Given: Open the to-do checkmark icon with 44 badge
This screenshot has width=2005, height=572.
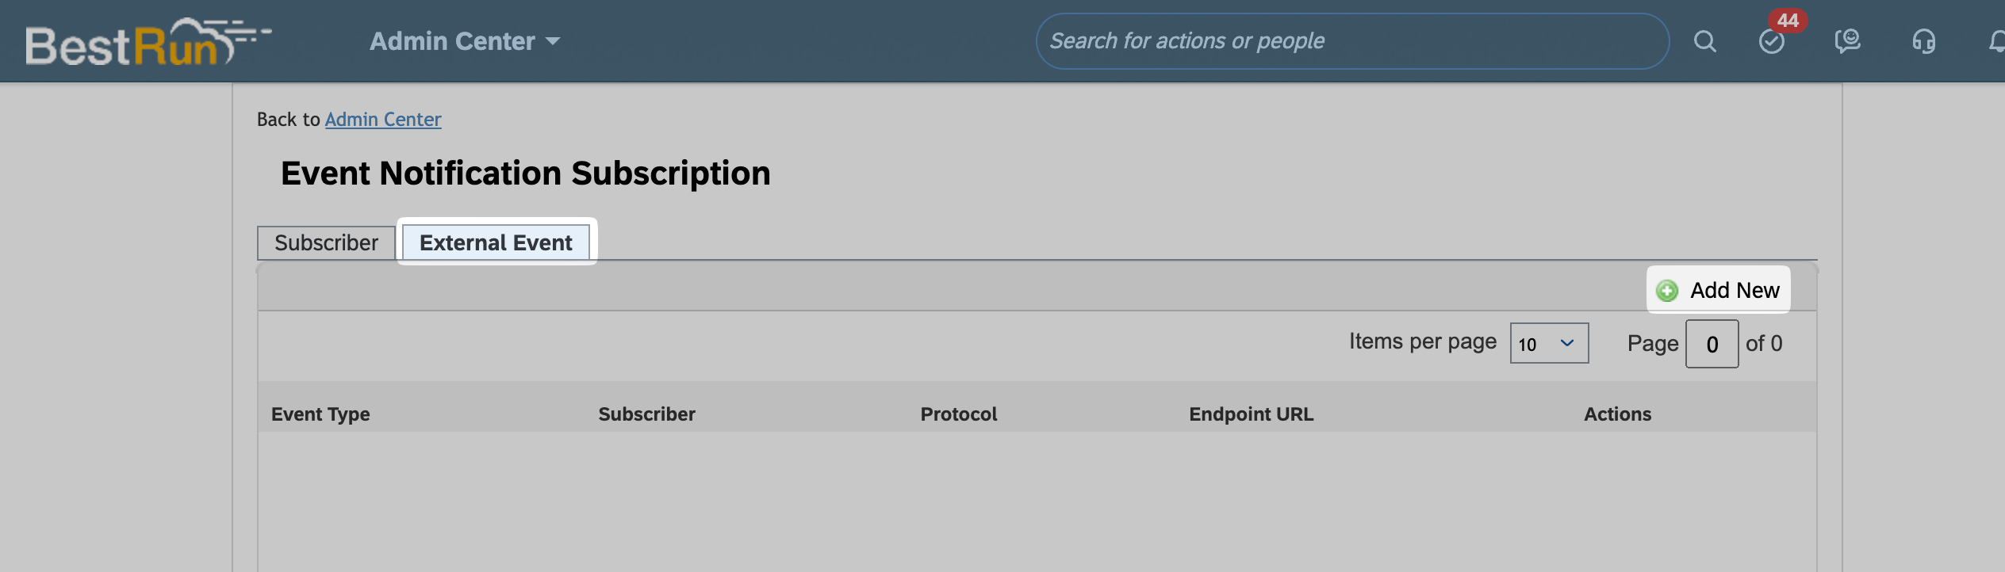Looking at the screenshot, I should coord(1772,41).
